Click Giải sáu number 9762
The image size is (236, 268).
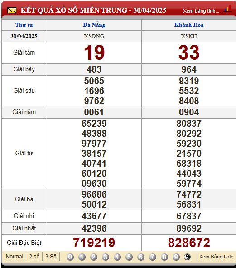(94, 101)
